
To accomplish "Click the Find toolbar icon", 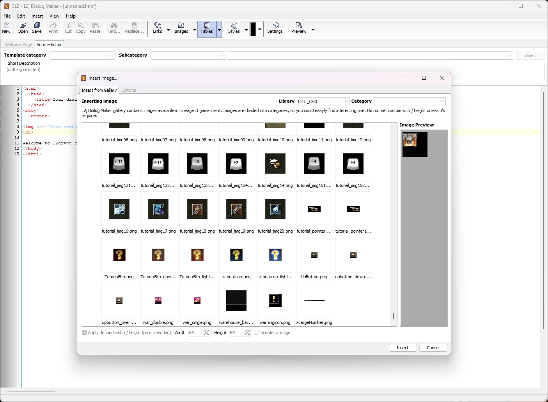I will [x=113, y=28].
